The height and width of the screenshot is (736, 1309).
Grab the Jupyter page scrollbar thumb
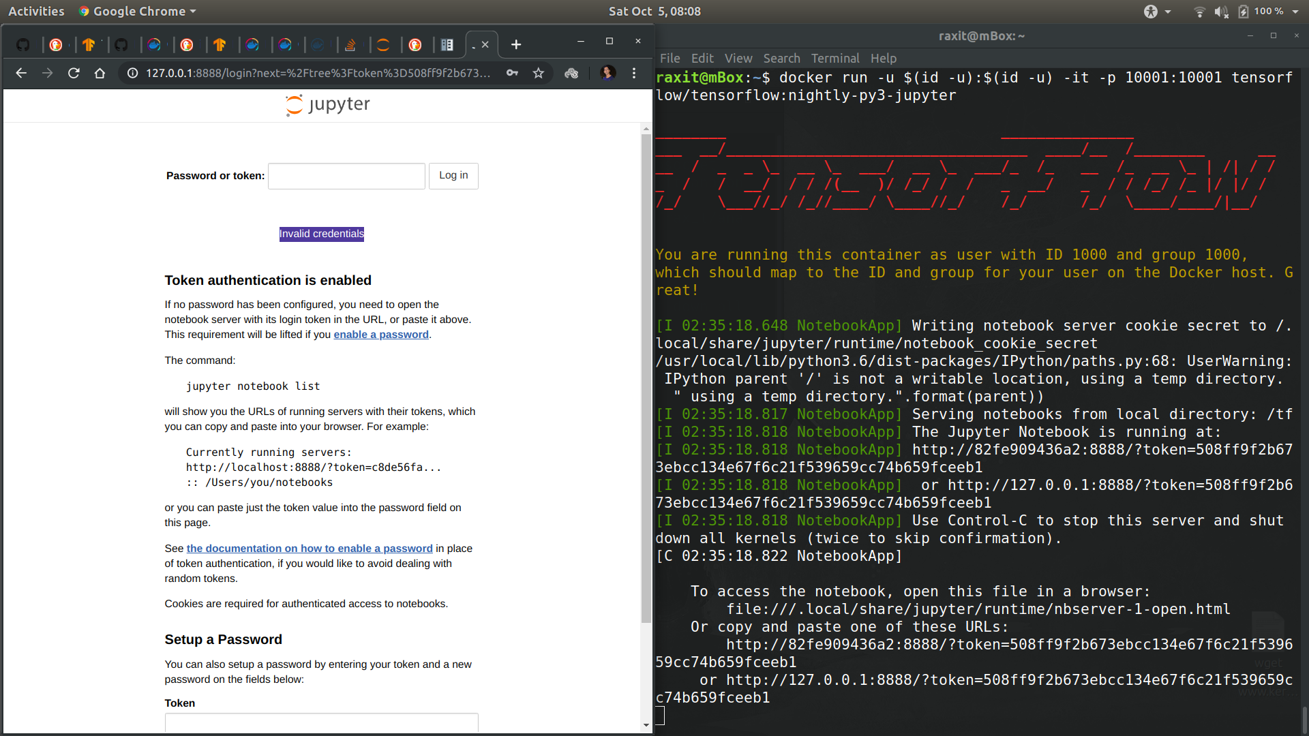click(x=646, y=378)
